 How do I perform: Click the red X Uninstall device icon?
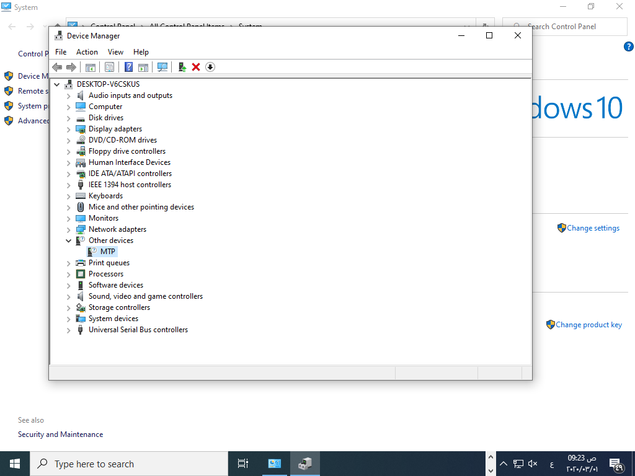pyautogui.click(x=196, y=67)
